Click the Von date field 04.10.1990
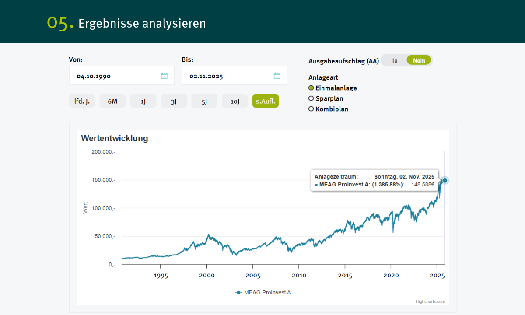The width and height of the screenshot is (525, 315). 114,76
